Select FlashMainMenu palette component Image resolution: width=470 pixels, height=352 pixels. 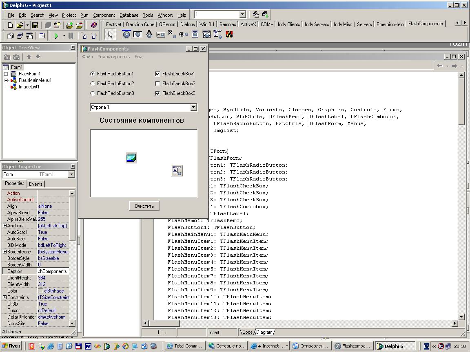[x=217, y=35]
